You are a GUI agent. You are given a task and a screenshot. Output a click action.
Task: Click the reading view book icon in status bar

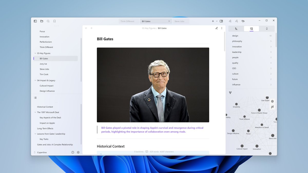tap(147, 152)
